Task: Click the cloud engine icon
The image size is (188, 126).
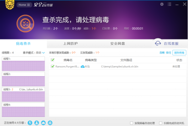Action: click(x=43, y=123)
